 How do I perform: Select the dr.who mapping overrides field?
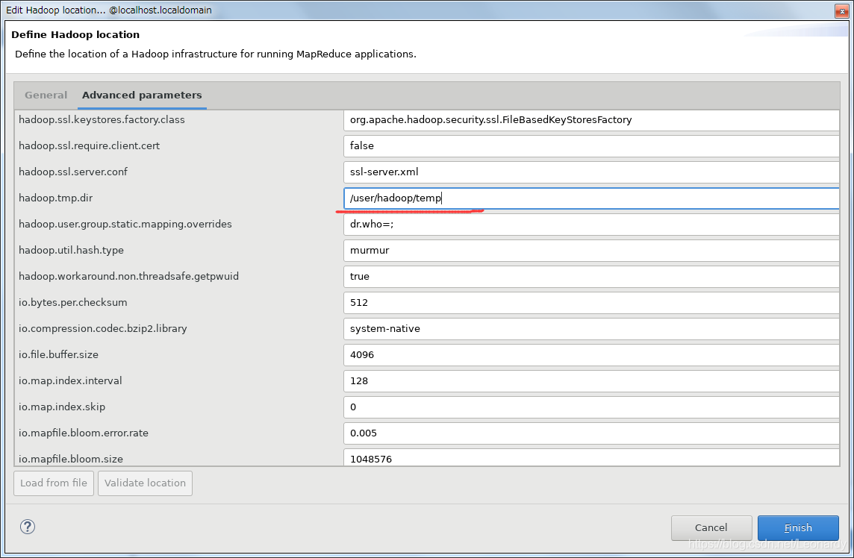tap(590, 224)
